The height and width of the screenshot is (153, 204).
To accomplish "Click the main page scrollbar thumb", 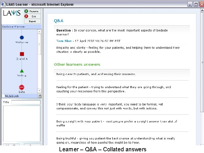I will pyautogui.click(x=202, y=62).
